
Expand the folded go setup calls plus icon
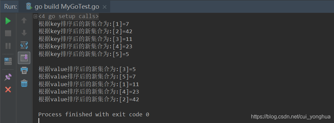coord(36,16)
